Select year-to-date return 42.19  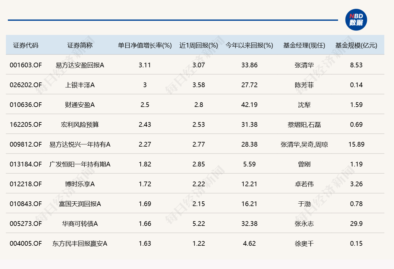tap(249, 105)
